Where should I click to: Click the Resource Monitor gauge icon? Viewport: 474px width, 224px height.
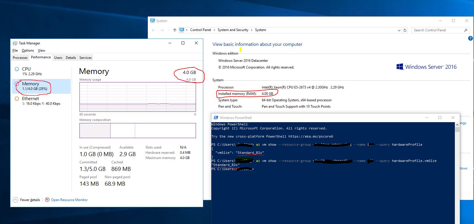click(x=47, y=200)
